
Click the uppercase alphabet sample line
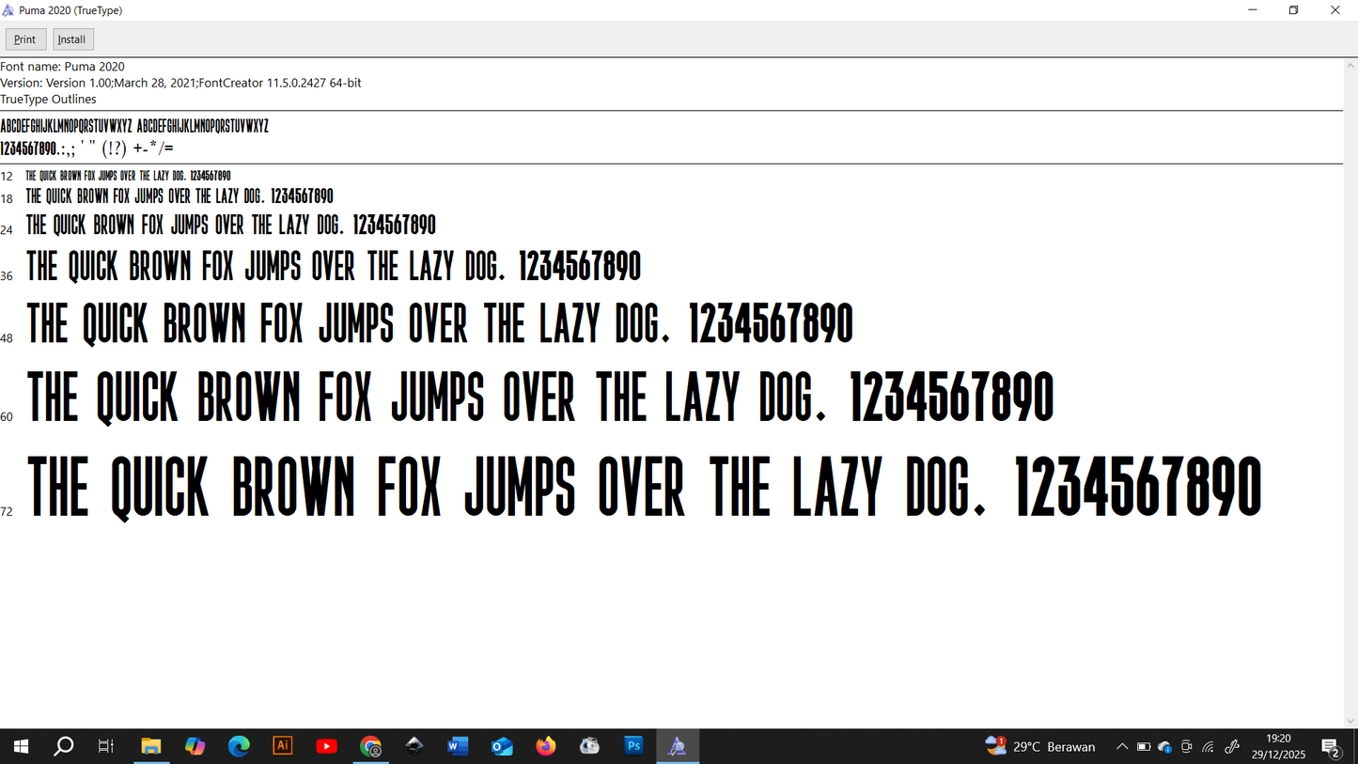click(x=134, y=126)
